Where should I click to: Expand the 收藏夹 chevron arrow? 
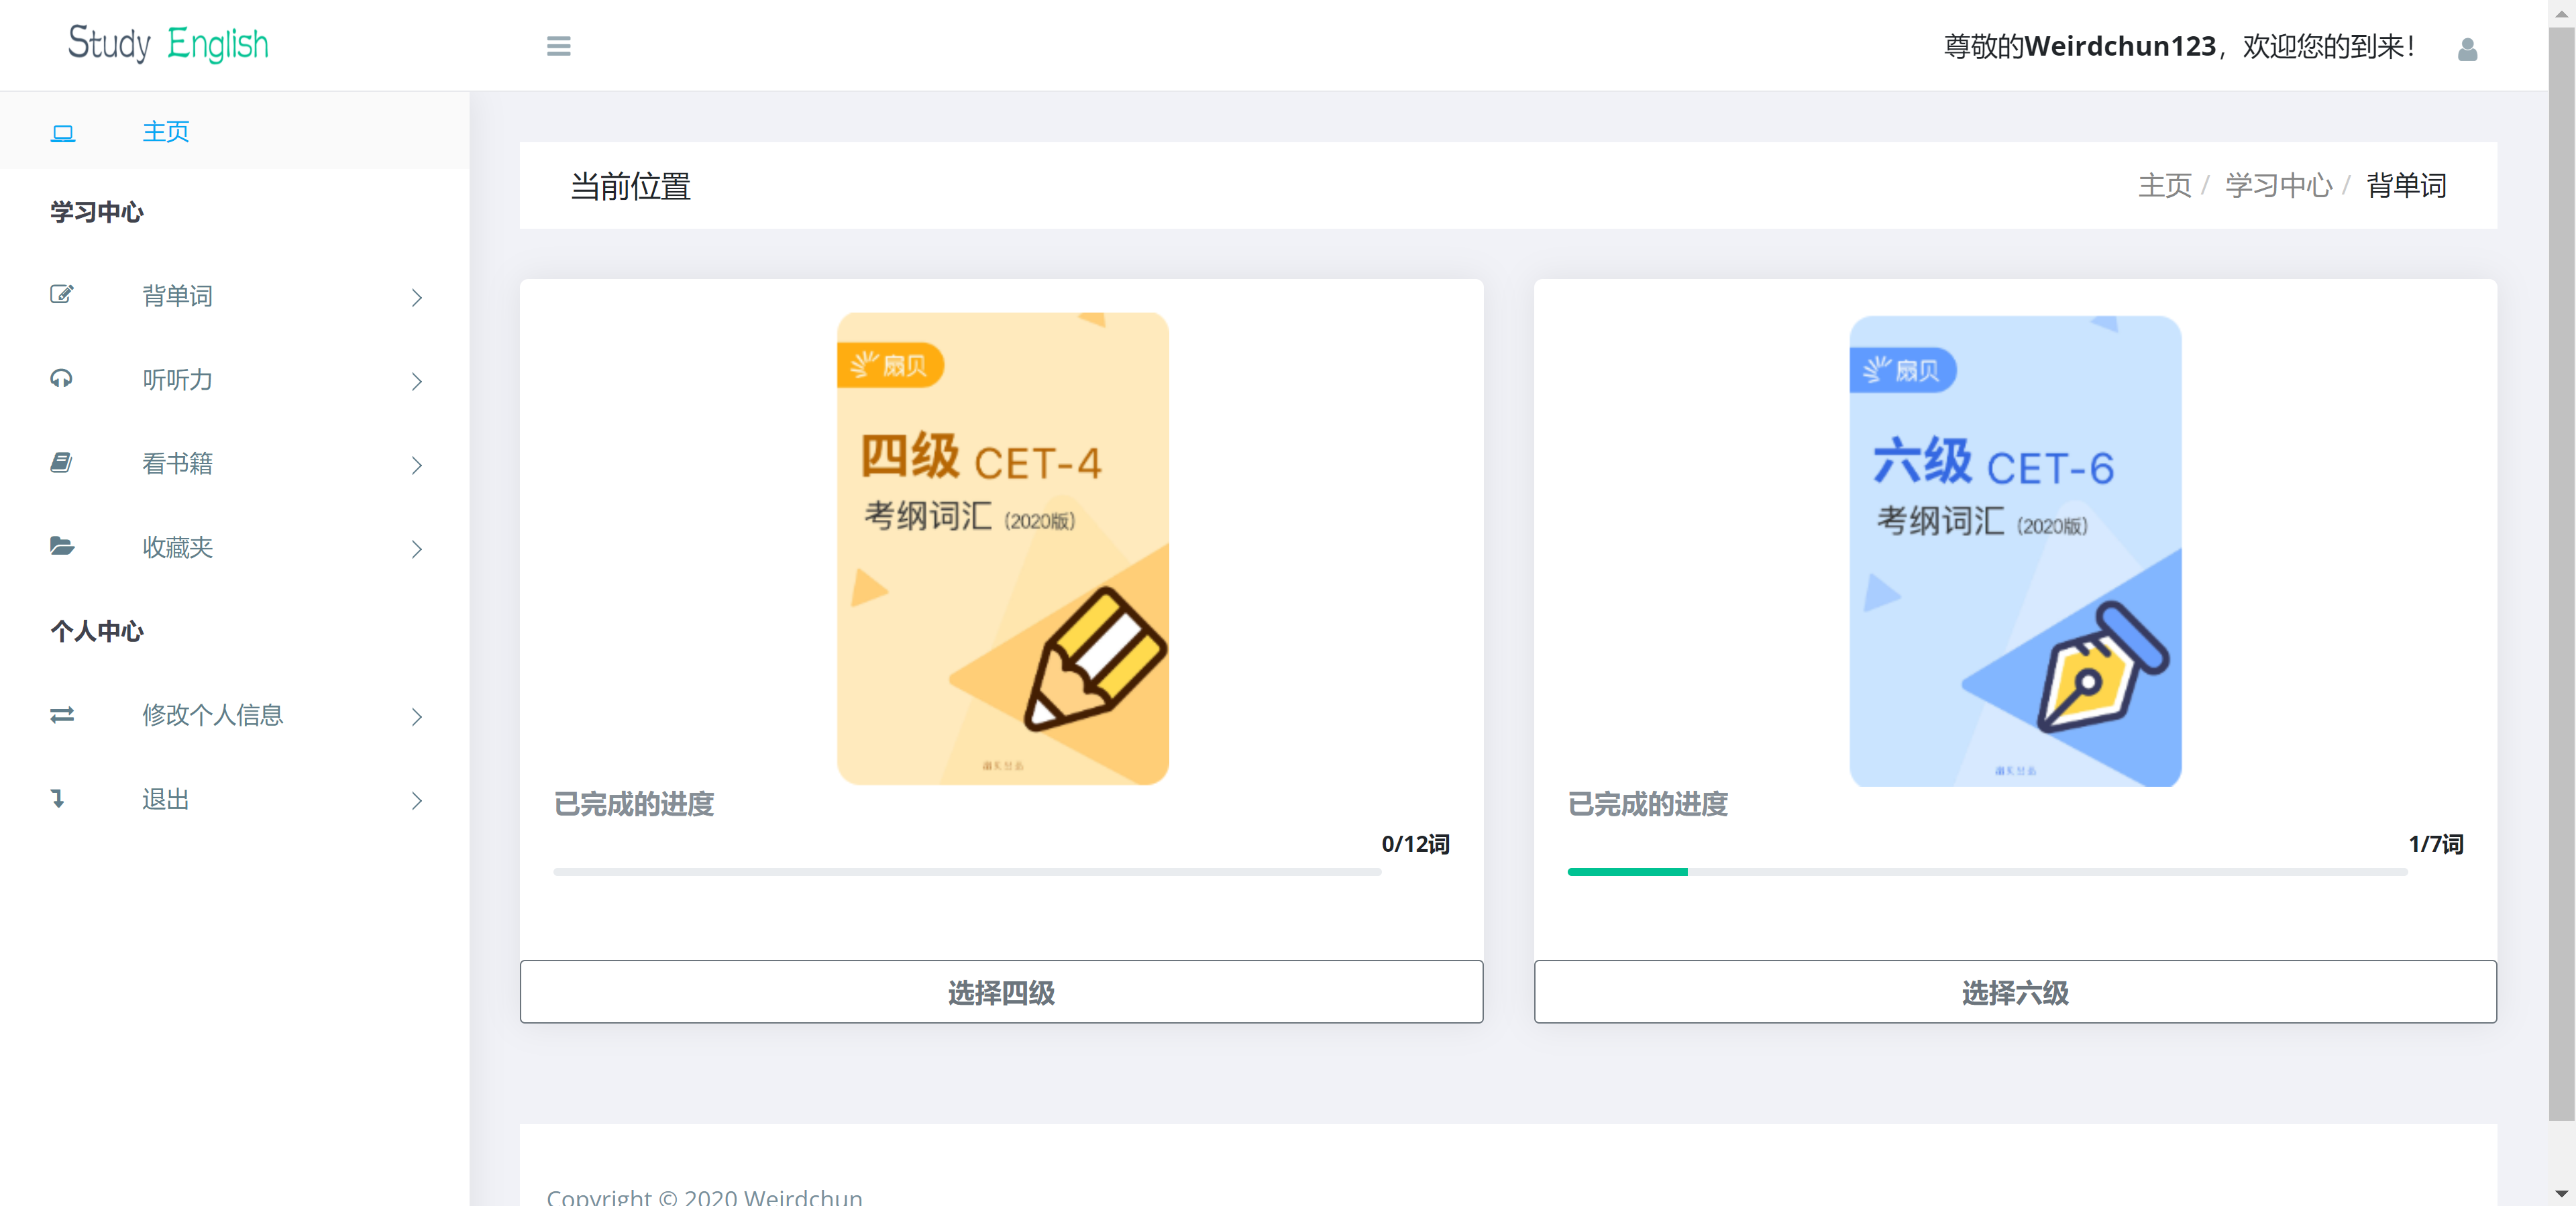click(x=416, y=549)
